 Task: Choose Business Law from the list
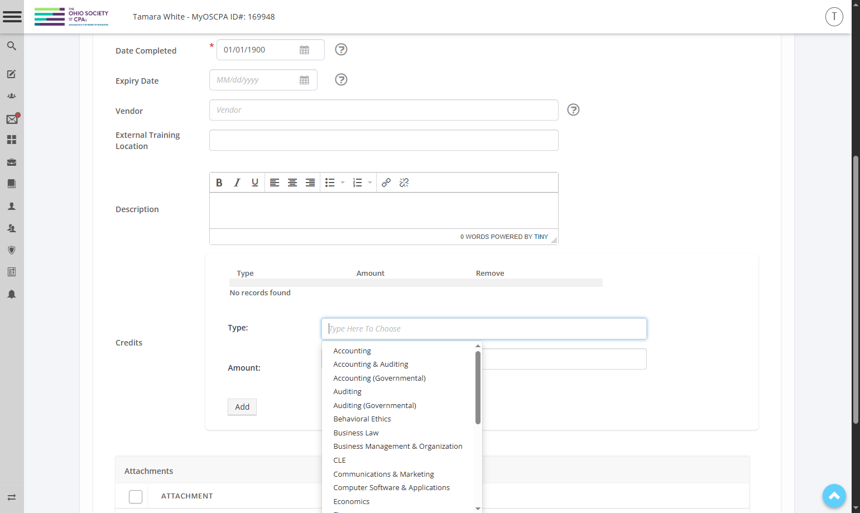tap(356, 433)
